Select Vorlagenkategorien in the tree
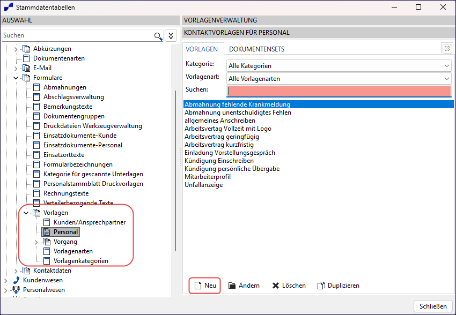 [x=80, y=261]
